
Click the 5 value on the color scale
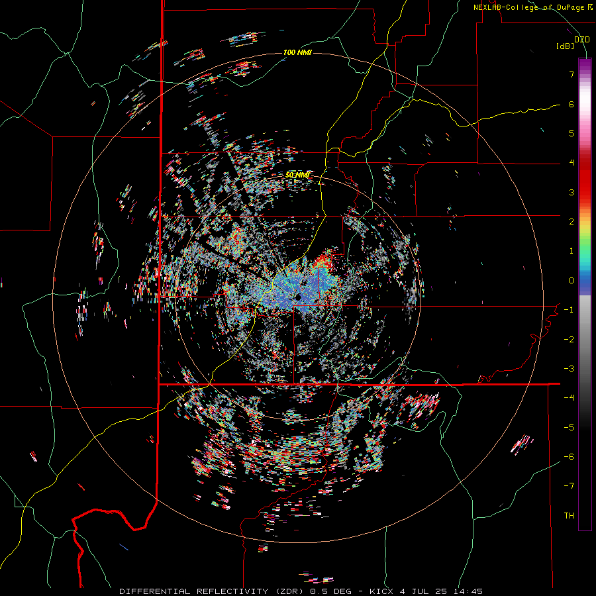(x=571, y=133)
